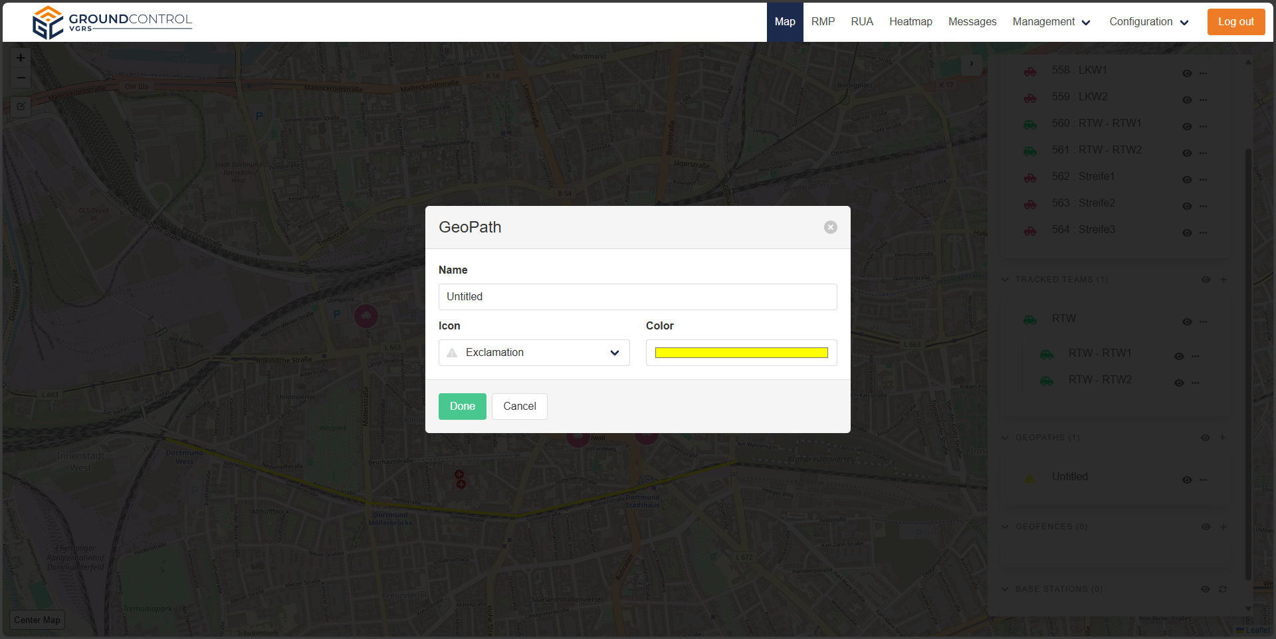Refresh base stations with the reload icon

coord(1222,589)
